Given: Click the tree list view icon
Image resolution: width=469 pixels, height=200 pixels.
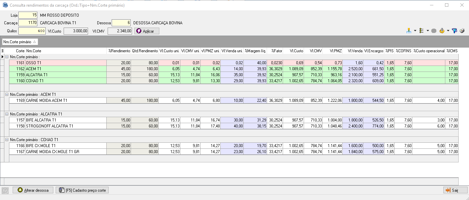Looking at the screenshot, I should 421,31.
